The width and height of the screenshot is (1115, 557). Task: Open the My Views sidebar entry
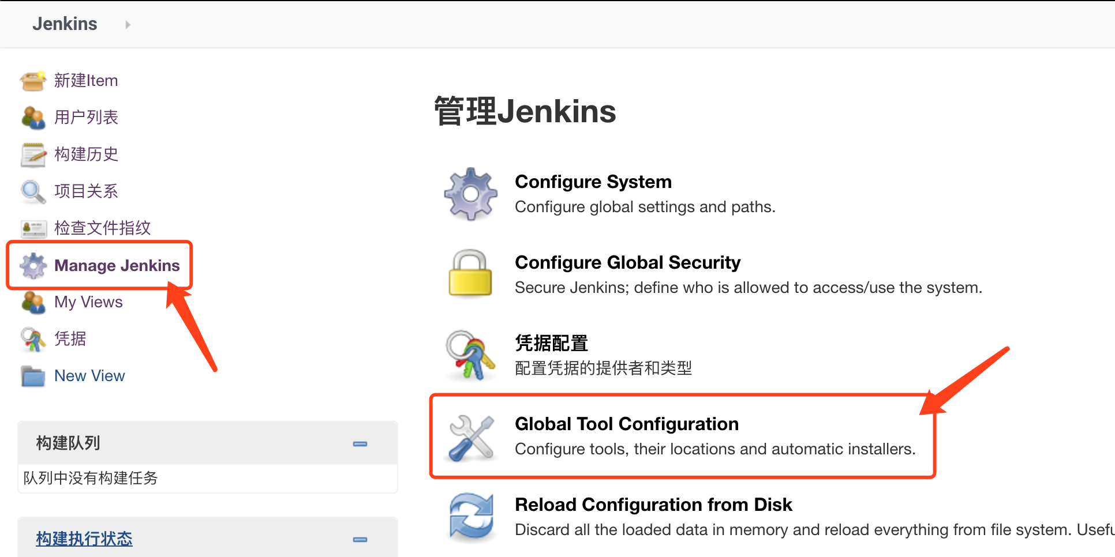click(x=88, y=302)
